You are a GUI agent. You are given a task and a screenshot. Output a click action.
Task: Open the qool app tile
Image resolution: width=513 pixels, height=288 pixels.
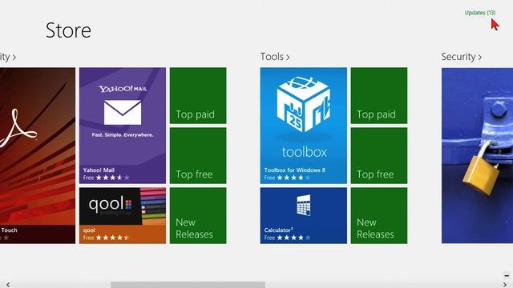point(123,215)
